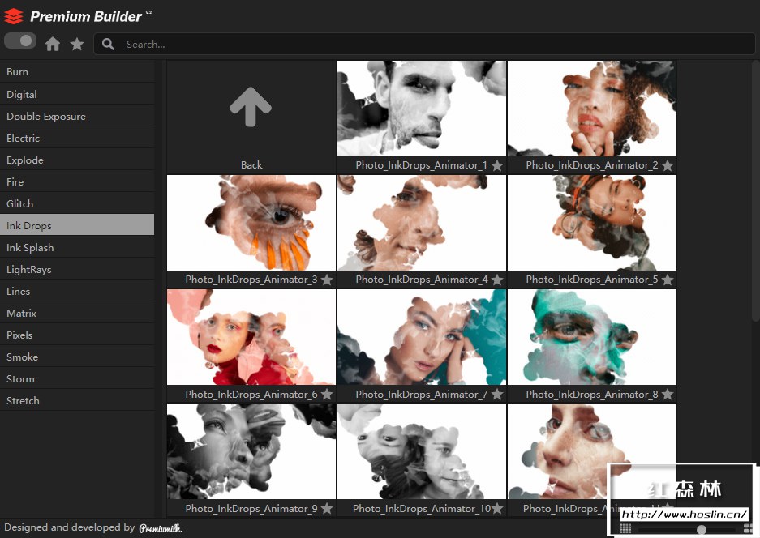
Task: Click the 'Back' label under arrow
Action: pyautogui.click(x=251, y=165)
